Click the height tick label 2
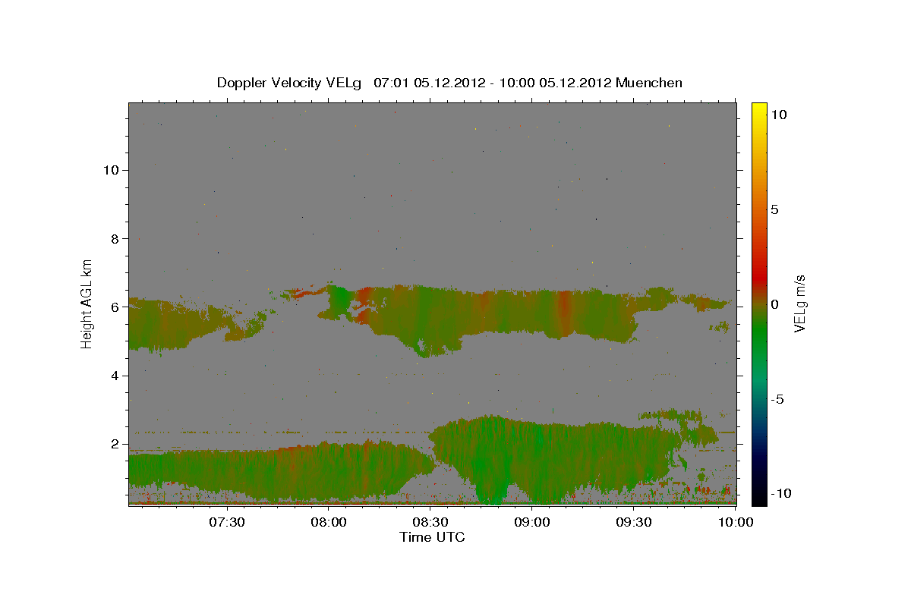Screen dimensions: 911x607 point(115,444)
